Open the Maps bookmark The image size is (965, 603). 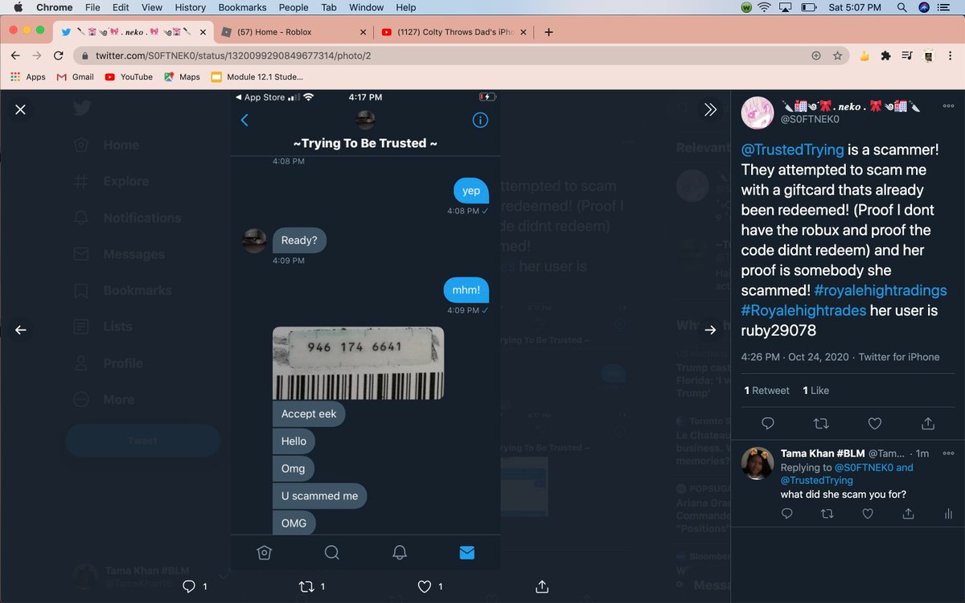[182, 77]
